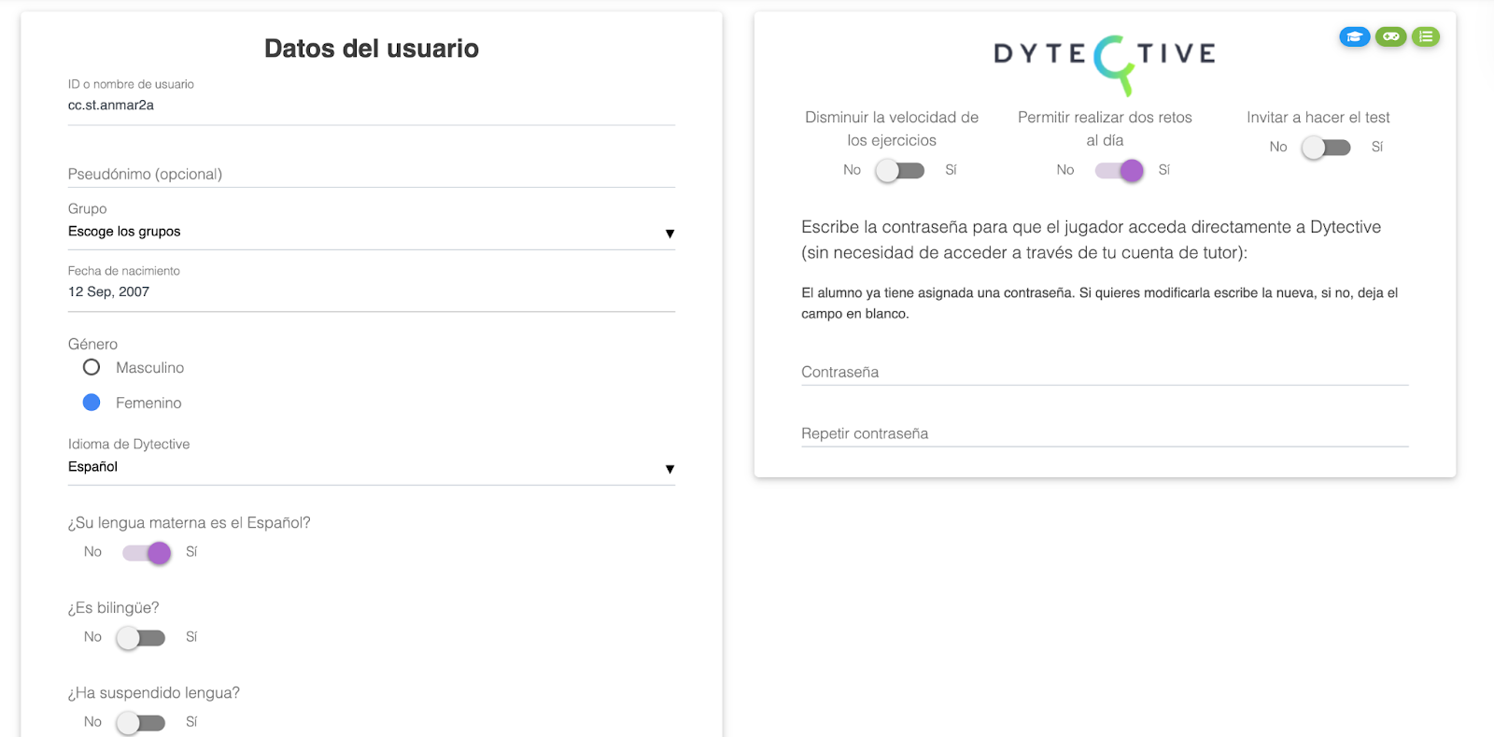Viewport: 1494px width, 737px height.
Task: Disable the two challenges per day switch
Action: click(1119, 170)
